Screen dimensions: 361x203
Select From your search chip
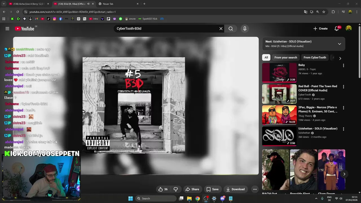(x=286, y=58)
